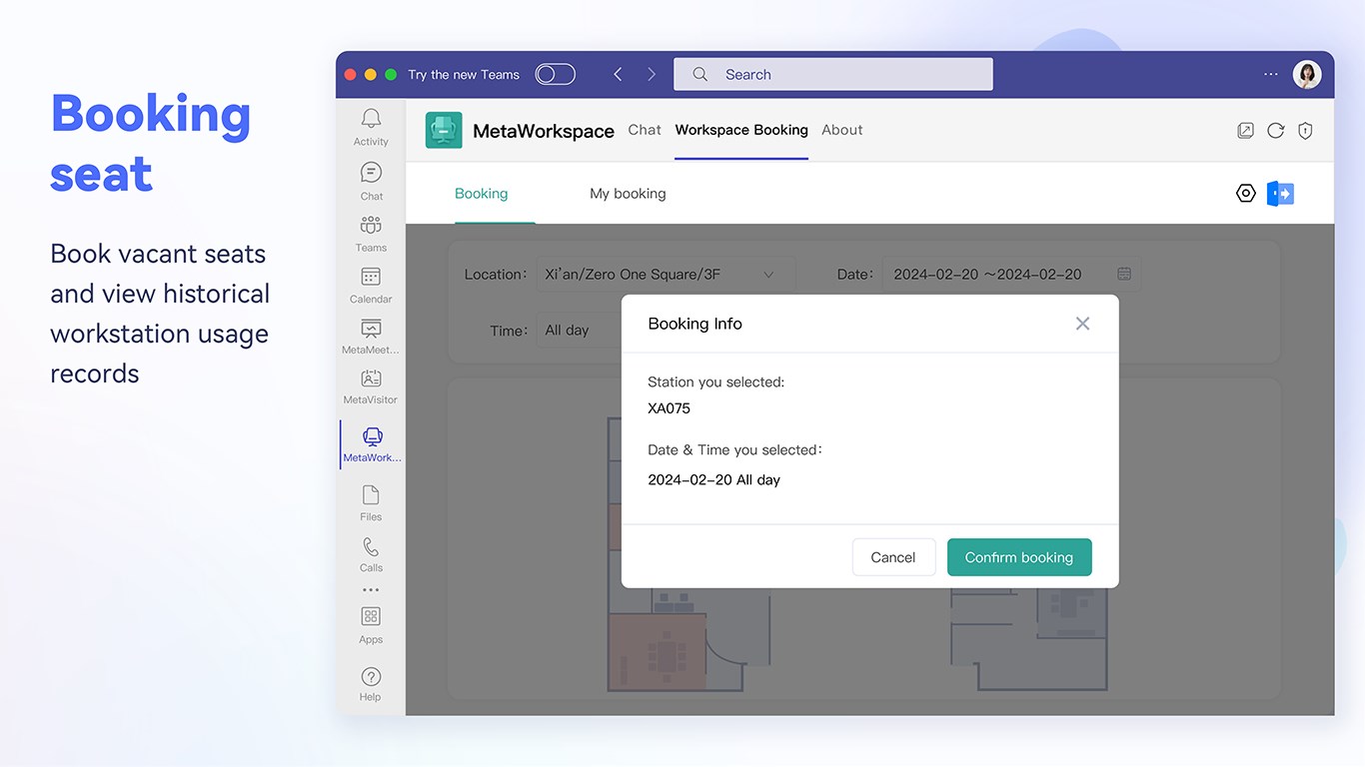
Task: Click the Booking Info dialog title
Action: pyautogui.click(x=695, y=324)
